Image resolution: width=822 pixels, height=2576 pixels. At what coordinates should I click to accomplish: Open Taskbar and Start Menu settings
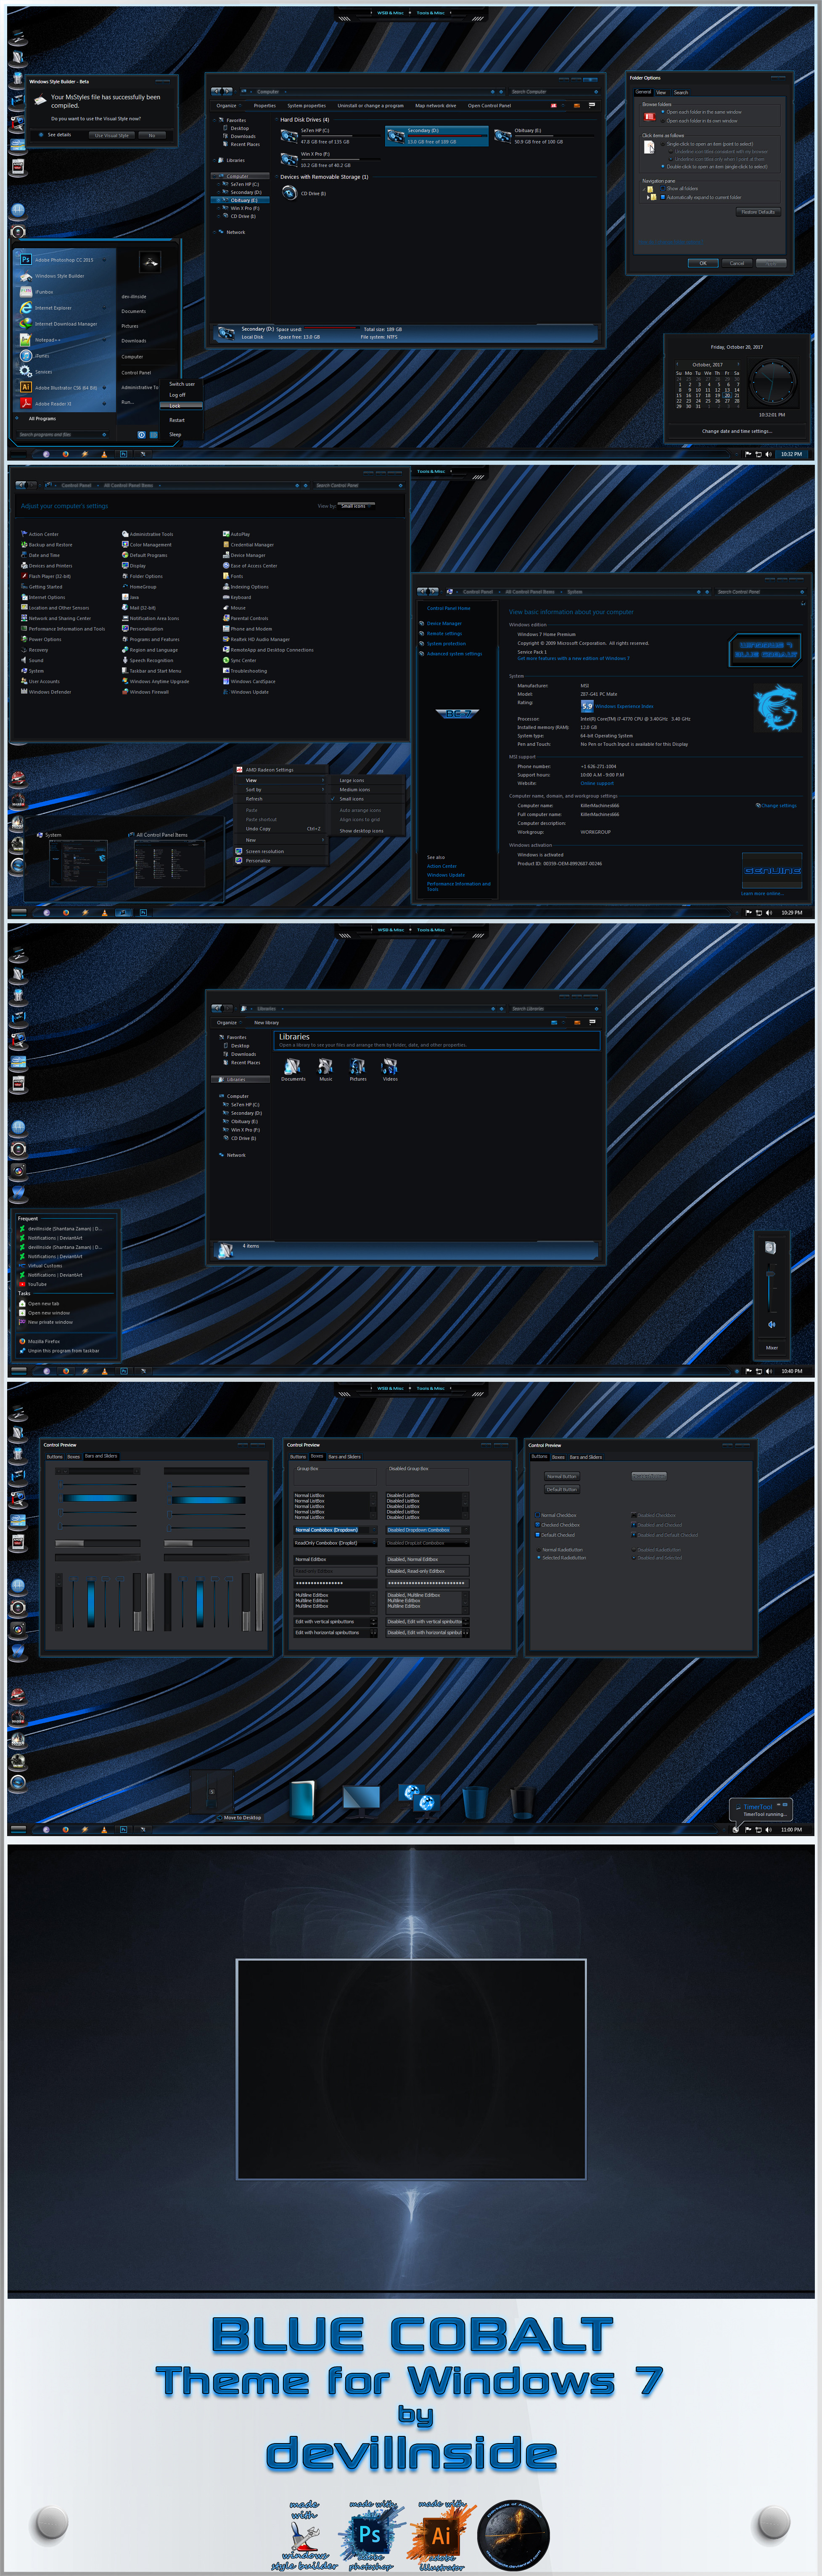tap(155, 671)
